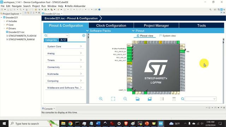Click the search icon in the top-right toolbar
Screen dimensions: 226x127
click(210, 10)
